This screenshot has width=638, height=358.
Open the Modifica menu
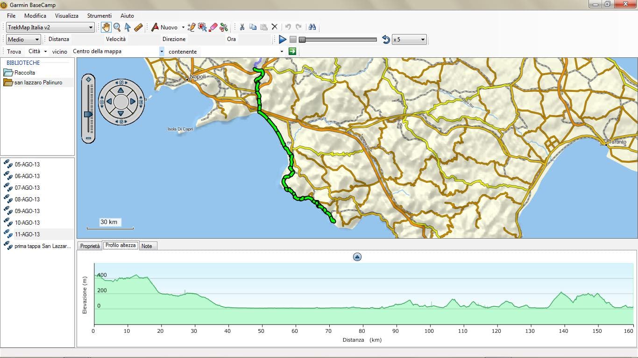click(35, 16)
